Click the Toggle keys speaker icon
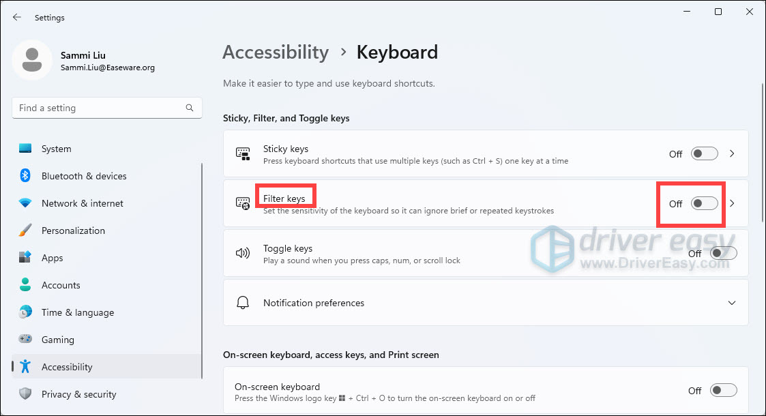766x416 pixels. [x=242, y=252]
